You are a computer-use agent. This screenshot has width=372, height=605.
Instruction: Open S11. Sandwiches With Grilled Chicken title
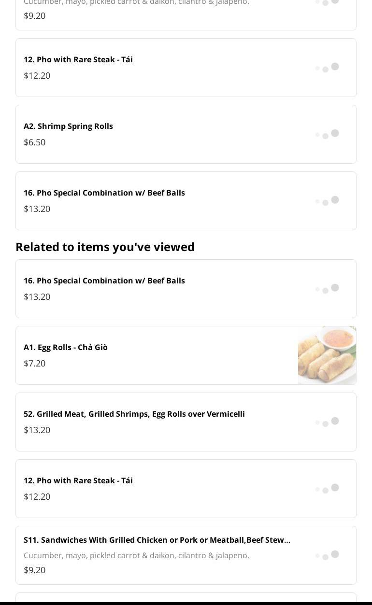click(x=157, y=540)
